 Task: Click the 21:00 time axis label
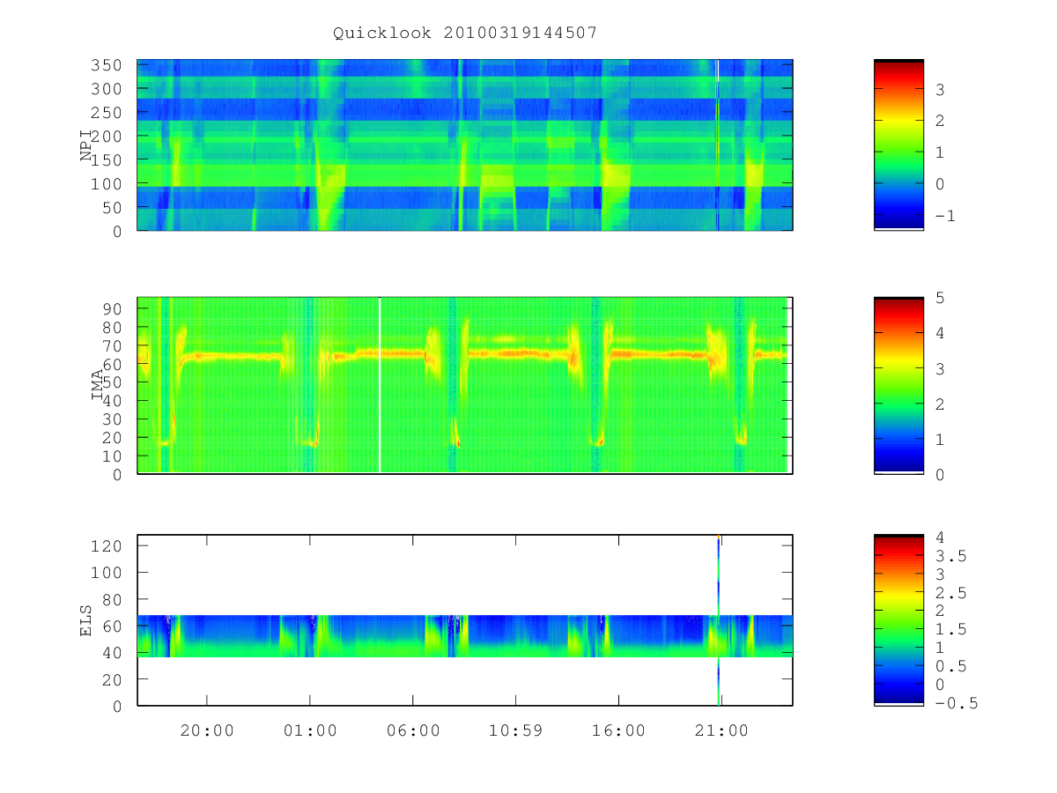pos(721,730)
